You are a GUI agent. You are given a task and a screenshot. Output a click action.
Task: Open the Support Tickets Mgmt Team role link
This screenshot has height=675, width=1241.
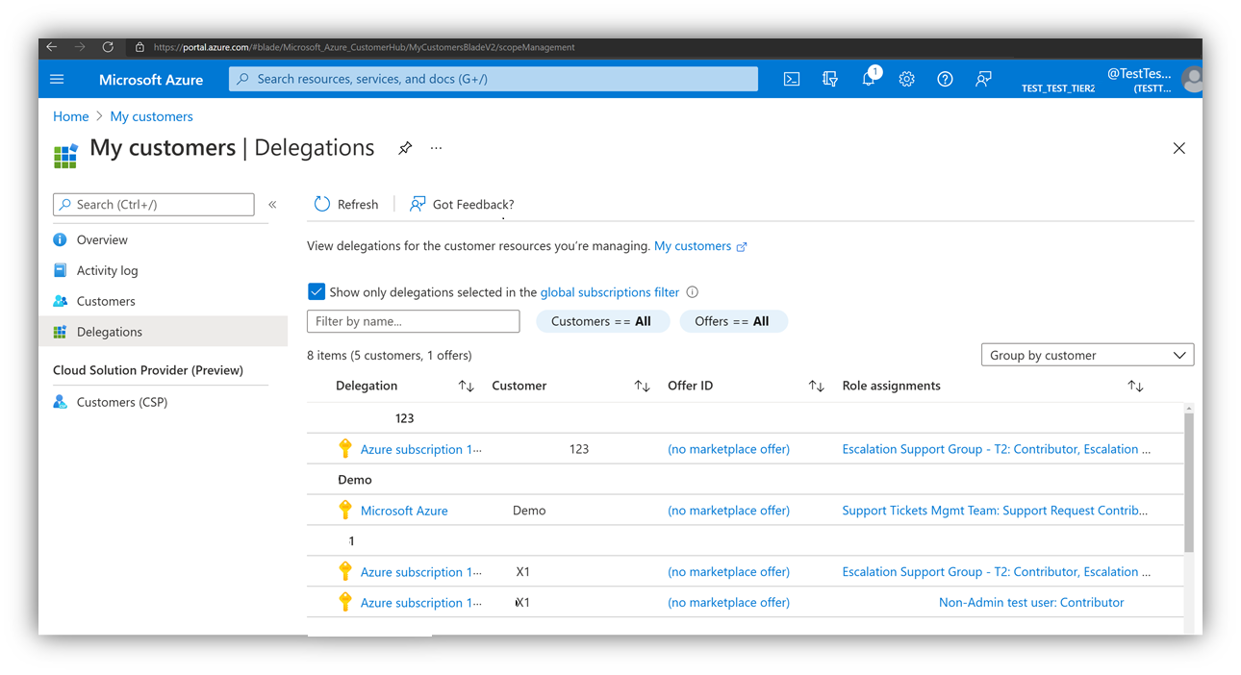(995, 511)
